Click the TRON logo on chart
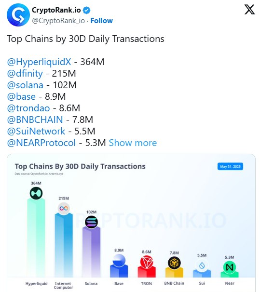The image size is (260, 292). pos(147,262)
